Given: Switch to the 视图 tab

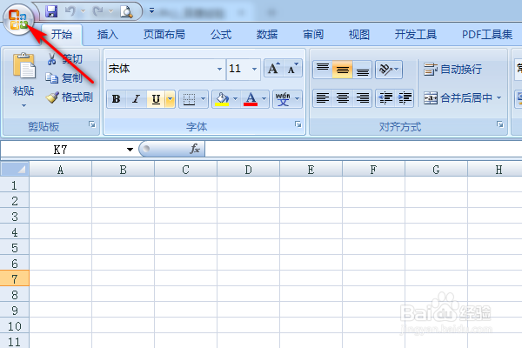Looking at the screenshot, I should pyautogui.click(x=358, y=34).
